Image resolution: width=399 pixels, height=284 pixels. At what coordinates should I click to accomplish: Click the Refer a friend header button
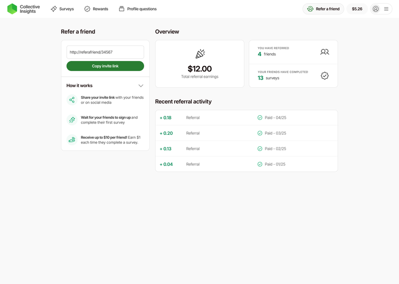click(323, 9)
